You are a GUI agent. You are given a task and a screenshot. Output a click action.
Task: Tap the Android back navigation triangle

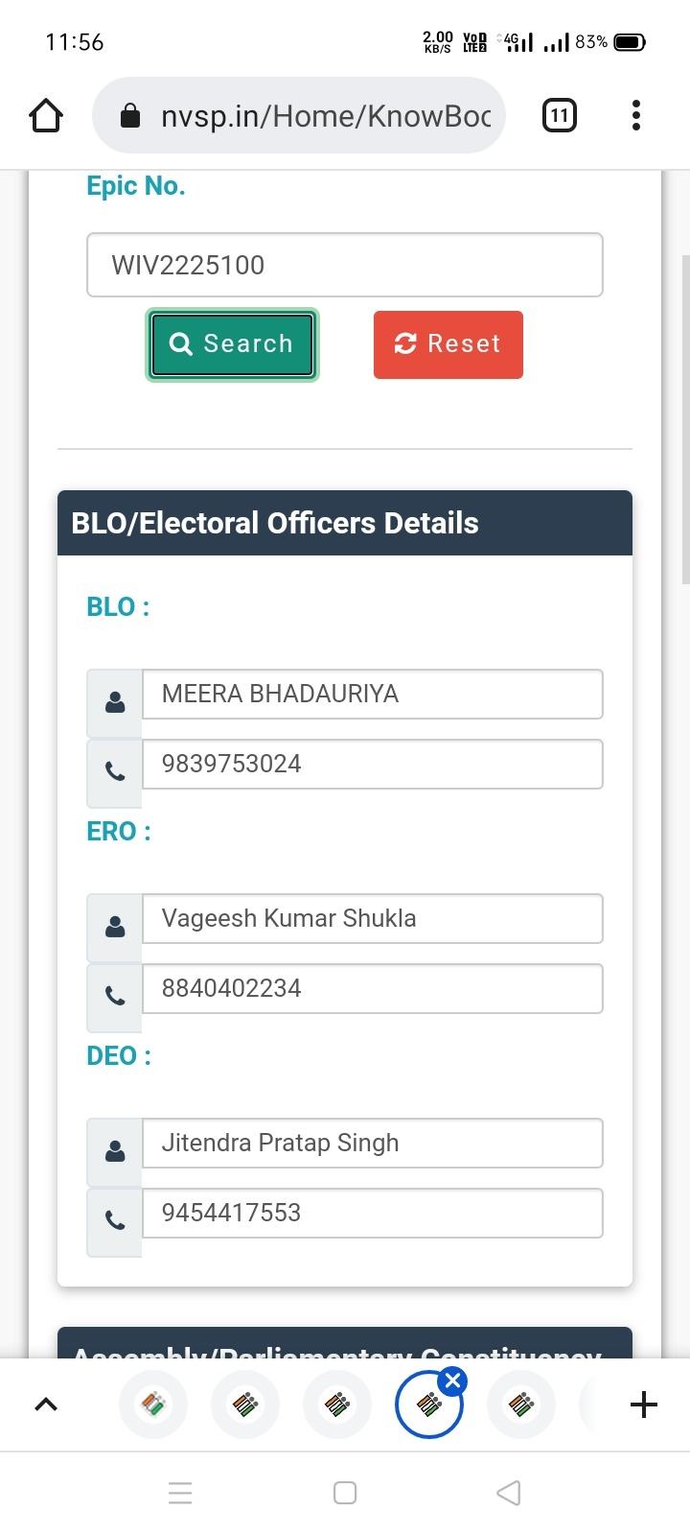pos(509,1493)
